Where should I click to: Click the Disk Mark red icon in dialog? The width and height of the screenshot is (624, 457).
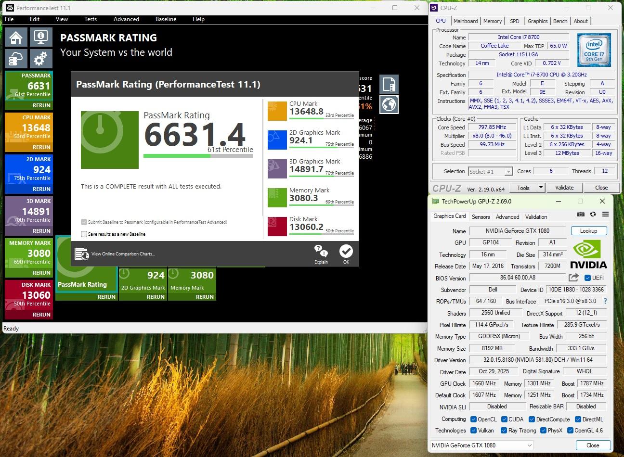277,227
